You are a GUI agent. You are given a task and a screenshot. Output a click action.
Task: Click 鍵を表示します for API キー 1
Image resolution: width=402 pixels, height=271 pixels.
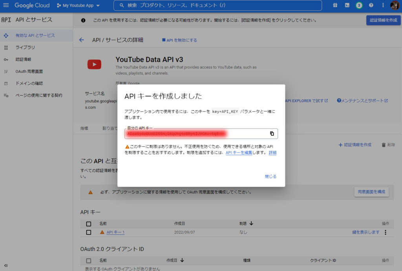coord(365,232)
